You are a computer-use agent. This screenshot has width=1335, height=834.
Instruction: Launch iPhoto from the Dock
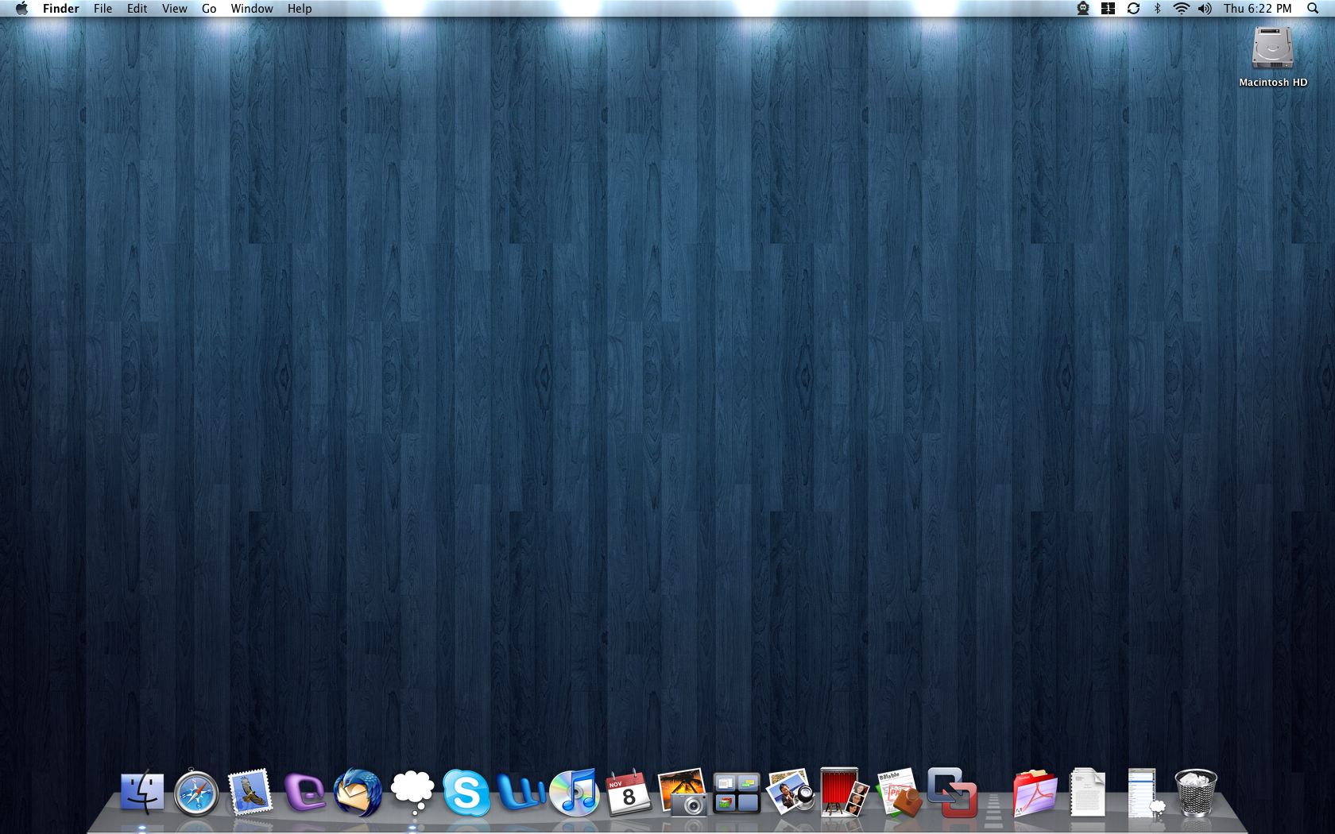point(683,792)
